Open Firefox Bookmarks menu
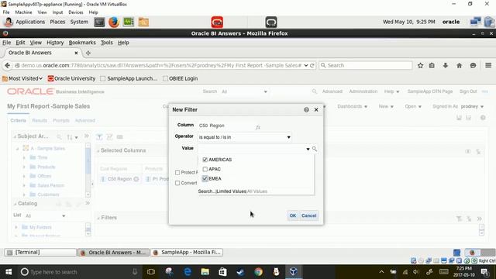The height and width of the screenshot is (279, 496). [x=82, y=43]
